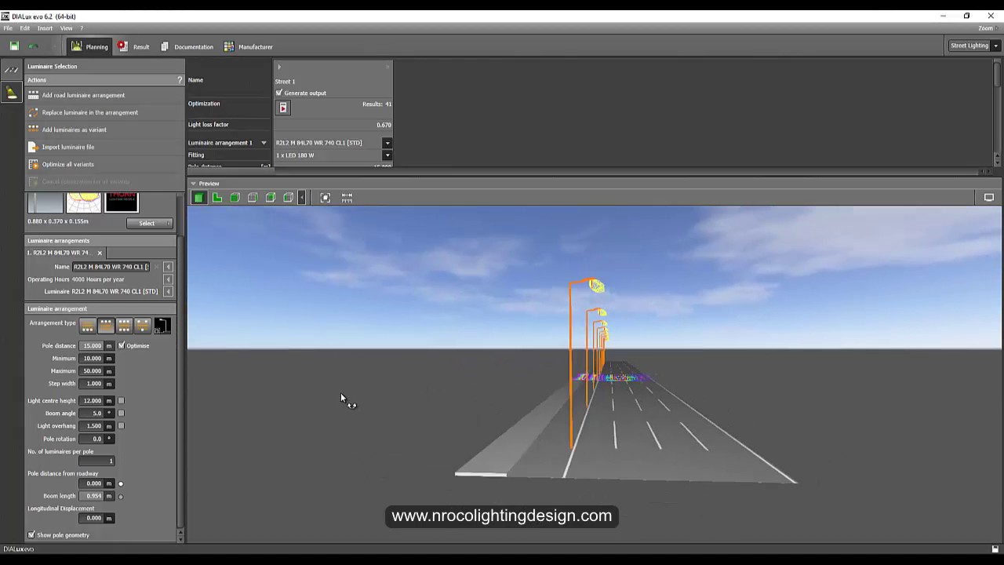The width and height of the screenshot is (1004, 565).
Task: Switch to the Documentation tab
Action: click(x=187, y=46)
